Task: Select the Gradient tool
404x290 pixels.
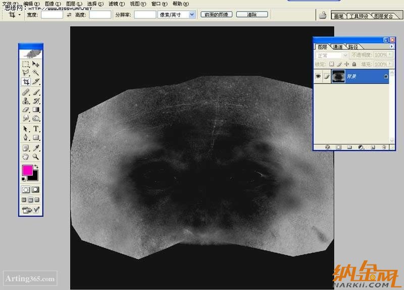Action: pos(35,109)
